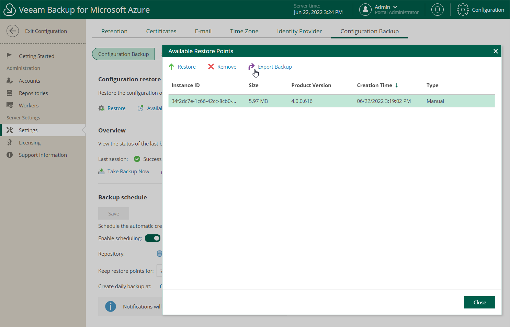This screenshot has height=327, width=510.
Task: Close the Available Restore Points dialog
Action: click(495, 51)
